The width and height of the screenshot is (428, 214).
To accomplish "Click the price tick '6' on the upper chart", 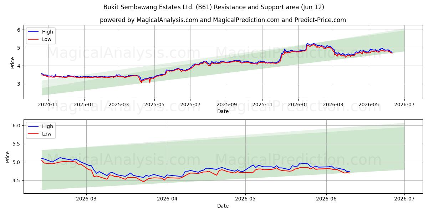I will point(19,30).
